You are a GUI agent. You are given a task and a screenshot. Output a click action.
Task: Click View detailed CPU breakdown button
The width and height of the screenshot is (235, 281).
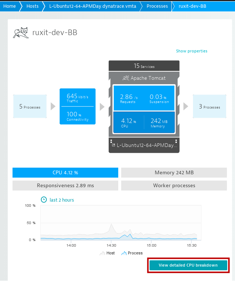click(188, 265)
